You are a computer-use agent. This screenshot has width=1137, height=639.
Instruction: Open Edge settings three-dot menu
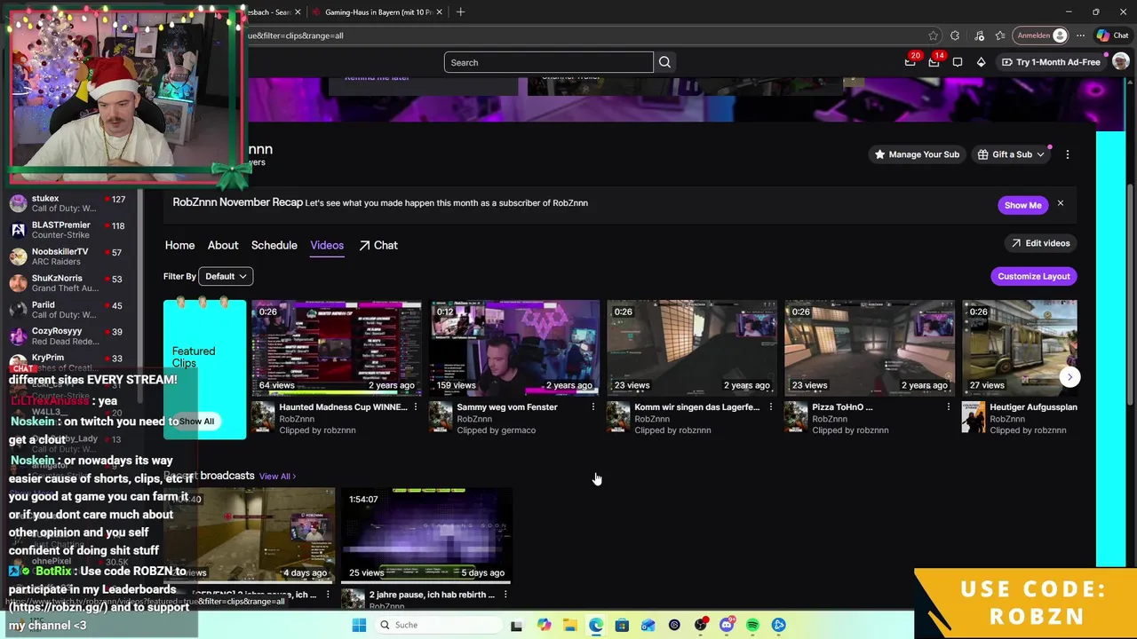[1080, 35]
